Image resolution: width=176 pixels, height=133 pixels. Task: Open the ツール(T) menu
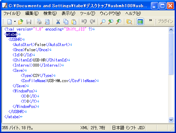tap(87, 13)
